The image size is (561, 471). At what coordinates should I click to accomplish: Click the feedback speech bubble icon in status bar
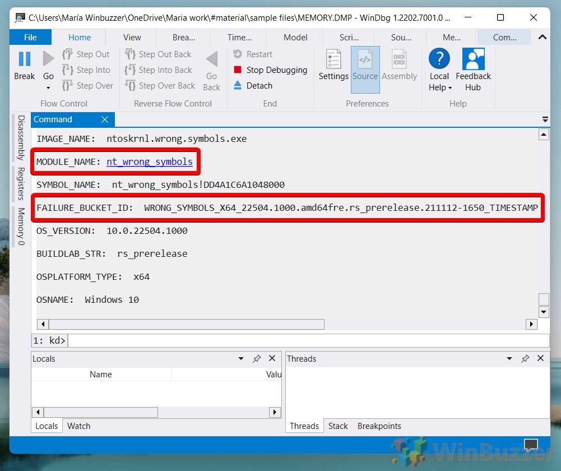(x=531, y=445)
